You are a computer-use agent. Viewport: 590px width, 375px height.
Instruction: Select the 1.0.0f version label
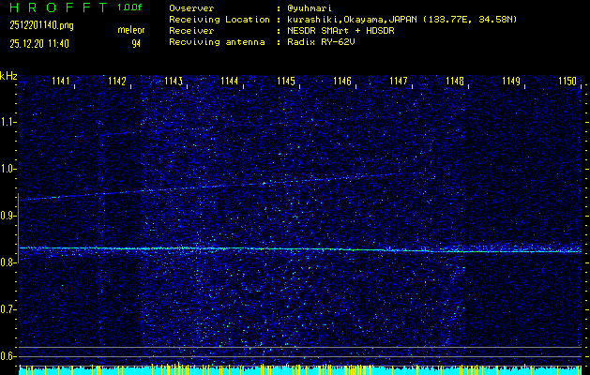130,7
